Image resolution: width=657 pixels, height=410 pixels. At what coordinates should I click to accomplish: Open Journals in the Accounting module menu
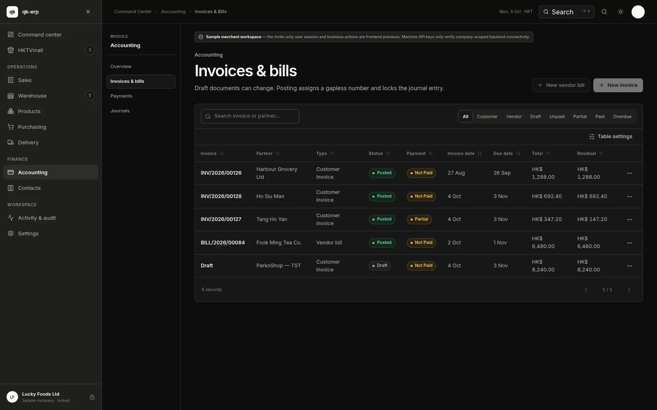click(x=141, y=111)
